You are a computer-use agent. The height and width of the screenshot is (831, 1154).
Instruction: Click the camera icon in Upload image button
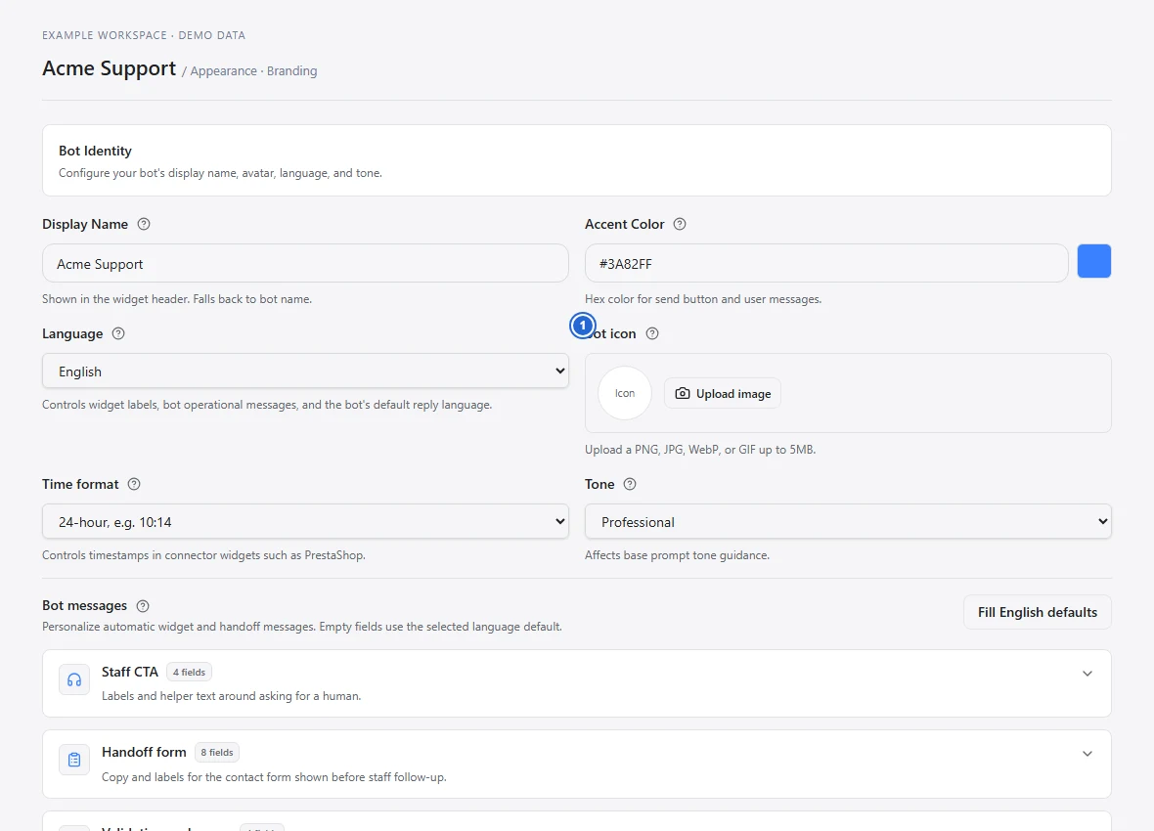coord(683,393)
